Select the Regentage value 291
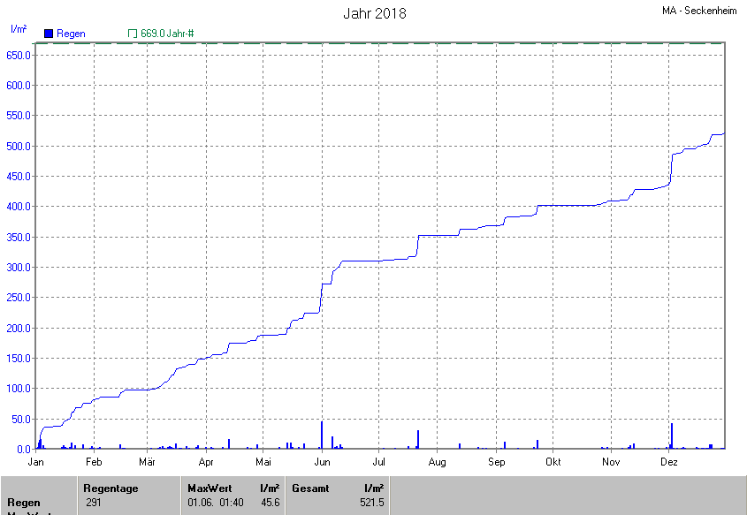The image size is (747, 515). click(x=94, y=503)
